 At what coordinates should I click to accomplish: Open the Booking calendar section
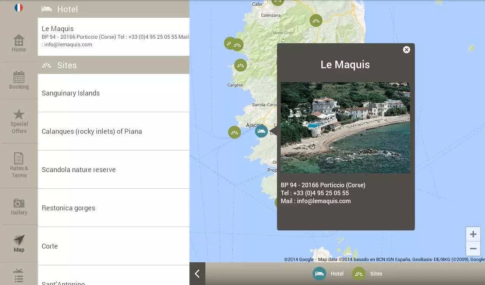click(x=19, y=80)
